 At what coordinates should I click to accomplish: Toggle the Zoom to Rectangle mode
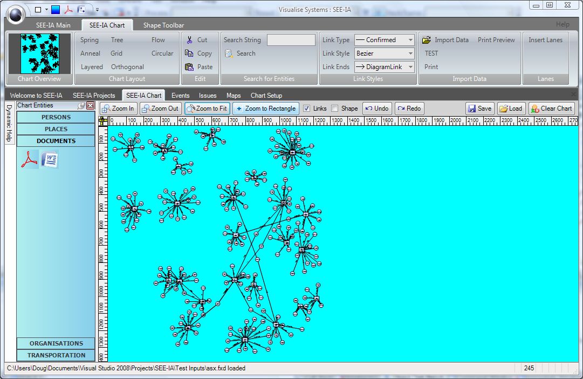pos(265,109)
